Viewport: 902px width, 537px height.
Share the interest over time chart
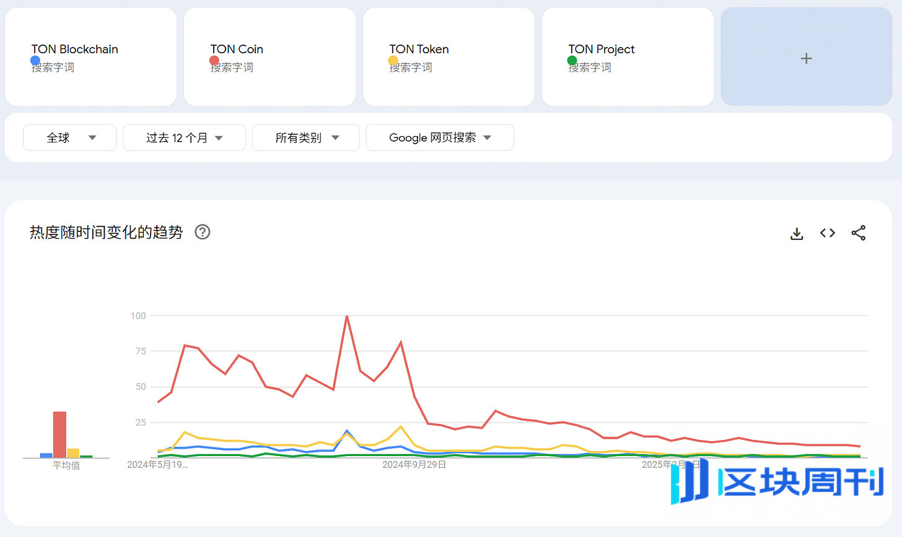pyautogui.click(x=858, y=233)
